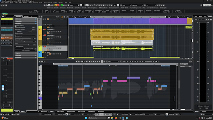Solo the Chant Refrain 1 track

click(x=45, y=29)
